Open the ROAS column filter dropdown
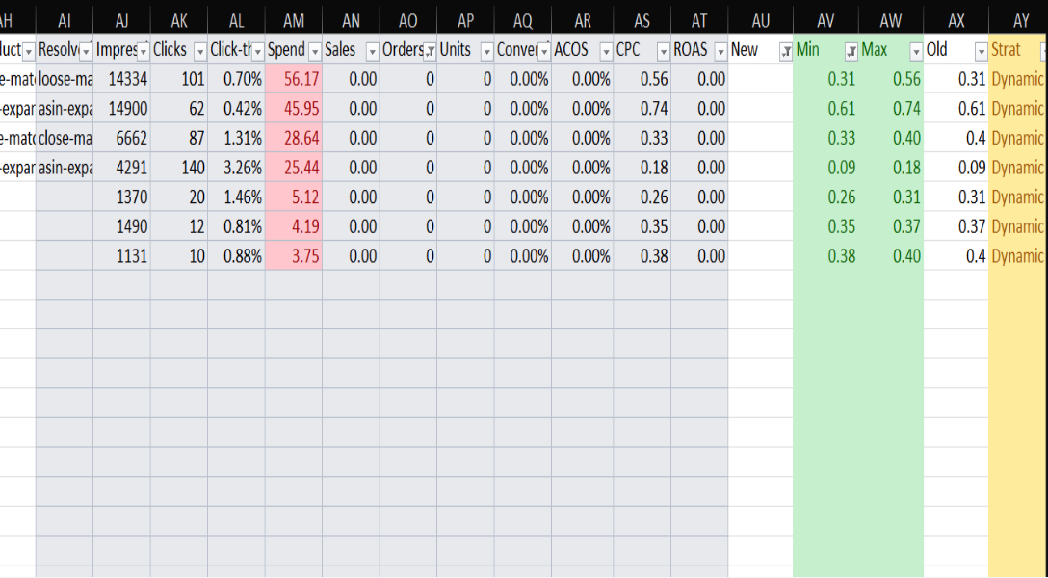Viewport: 1048px width, 578px height. tap(720, 51)
